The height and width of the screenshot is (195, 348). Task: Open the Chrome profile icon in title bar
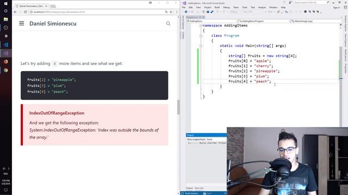tap(151, 3)
